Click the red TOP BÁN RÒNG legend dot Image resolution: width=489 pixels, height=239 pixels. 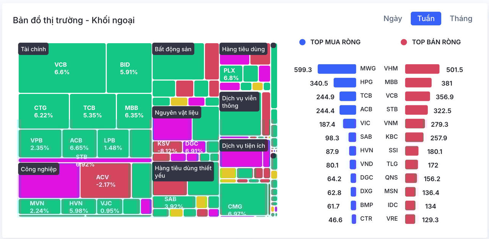(404, 42)
